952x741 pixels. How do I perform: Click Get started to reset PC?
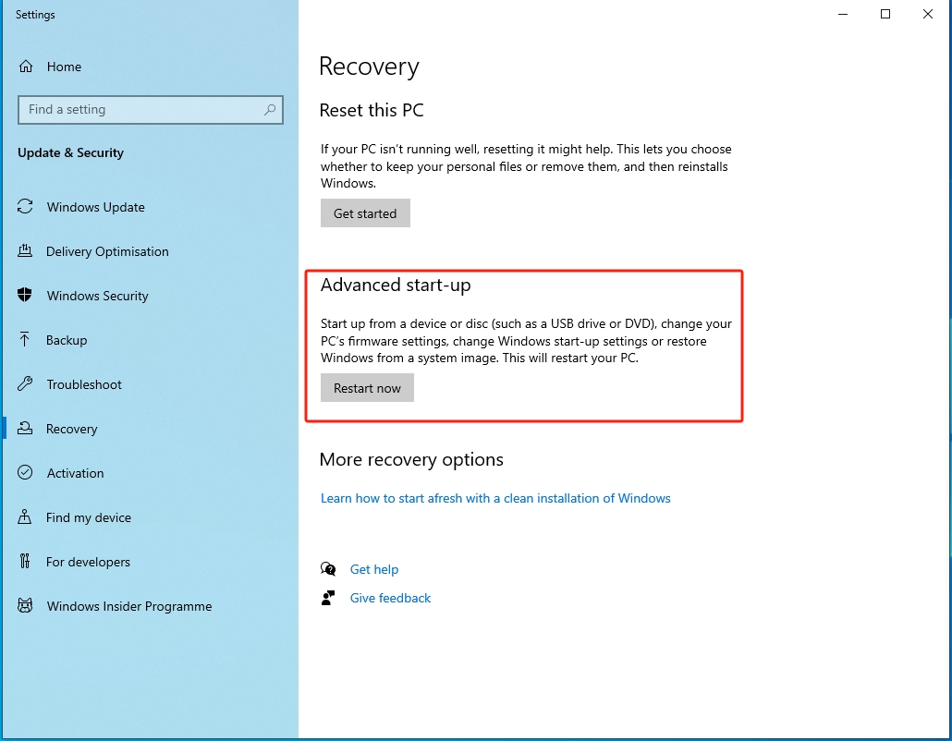(365, 213)
